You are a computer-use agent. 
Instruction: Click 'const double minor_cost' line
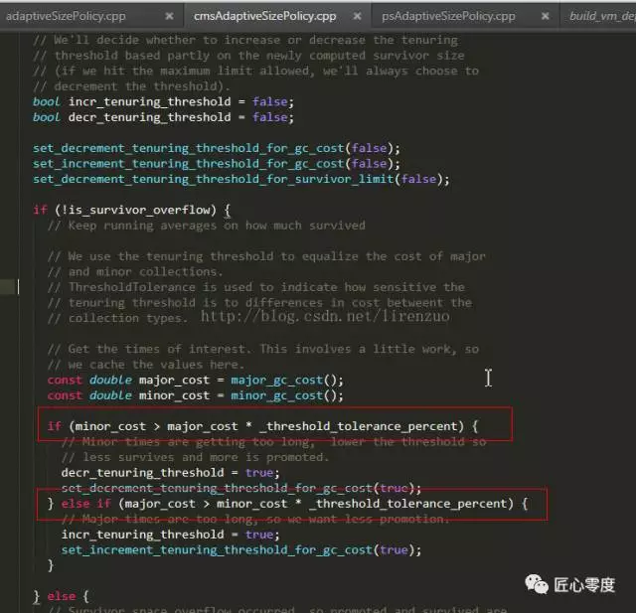pos(195,395)
